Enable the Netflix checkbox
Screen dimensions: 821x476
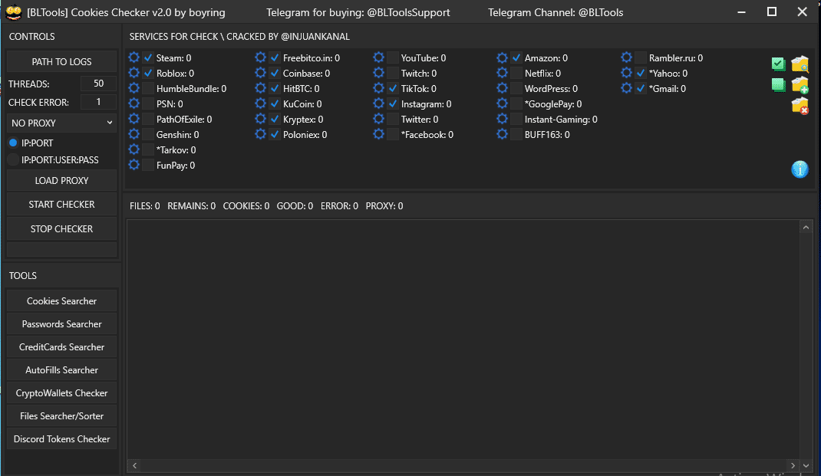pos(516,73)
